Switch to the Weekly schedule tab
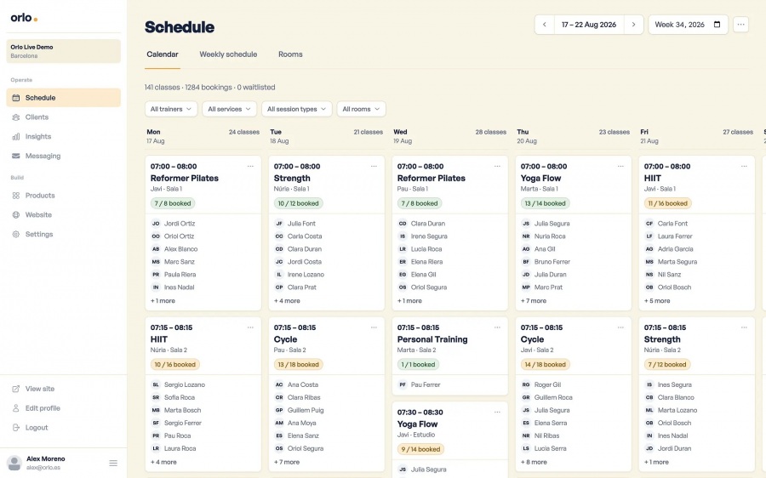 [x=228, y=54]
